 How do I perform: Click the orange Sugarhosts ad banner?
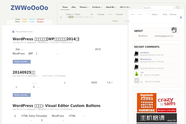147,103
